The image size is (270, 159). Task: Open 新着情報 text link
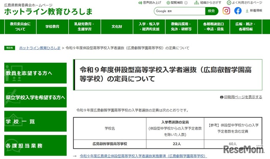(256, 11)
